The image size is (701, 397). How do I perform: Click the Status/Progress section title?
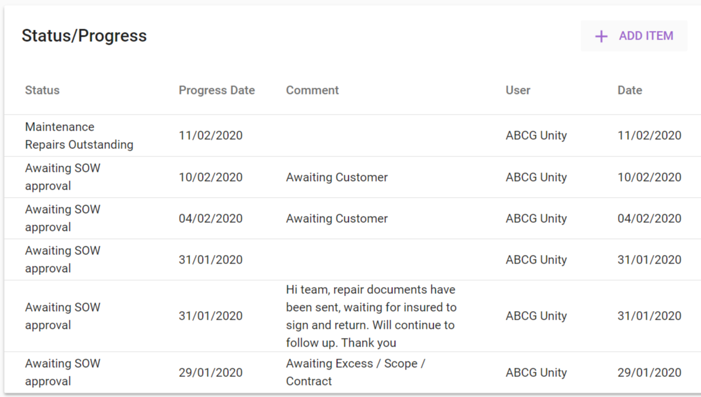84,36
